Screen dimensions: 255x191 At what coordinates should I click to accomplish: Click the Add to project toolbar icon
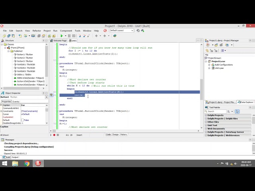(x=49, y=36)
